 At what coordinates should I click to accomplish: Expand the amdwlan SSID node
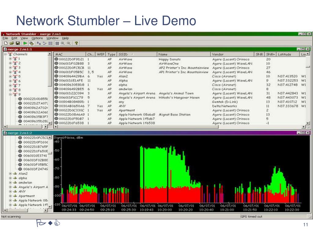(x=10, y=183)
